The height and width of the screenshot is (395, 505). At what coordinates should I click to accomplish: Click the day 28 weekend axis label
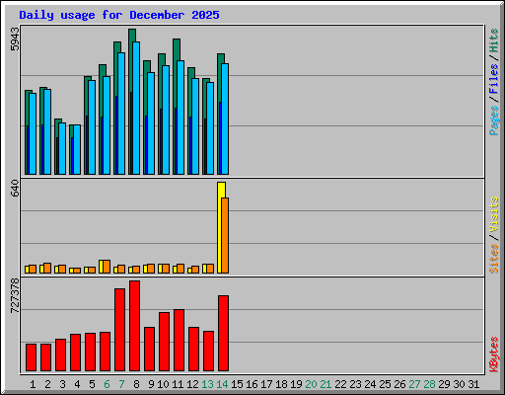pos(429,384)
